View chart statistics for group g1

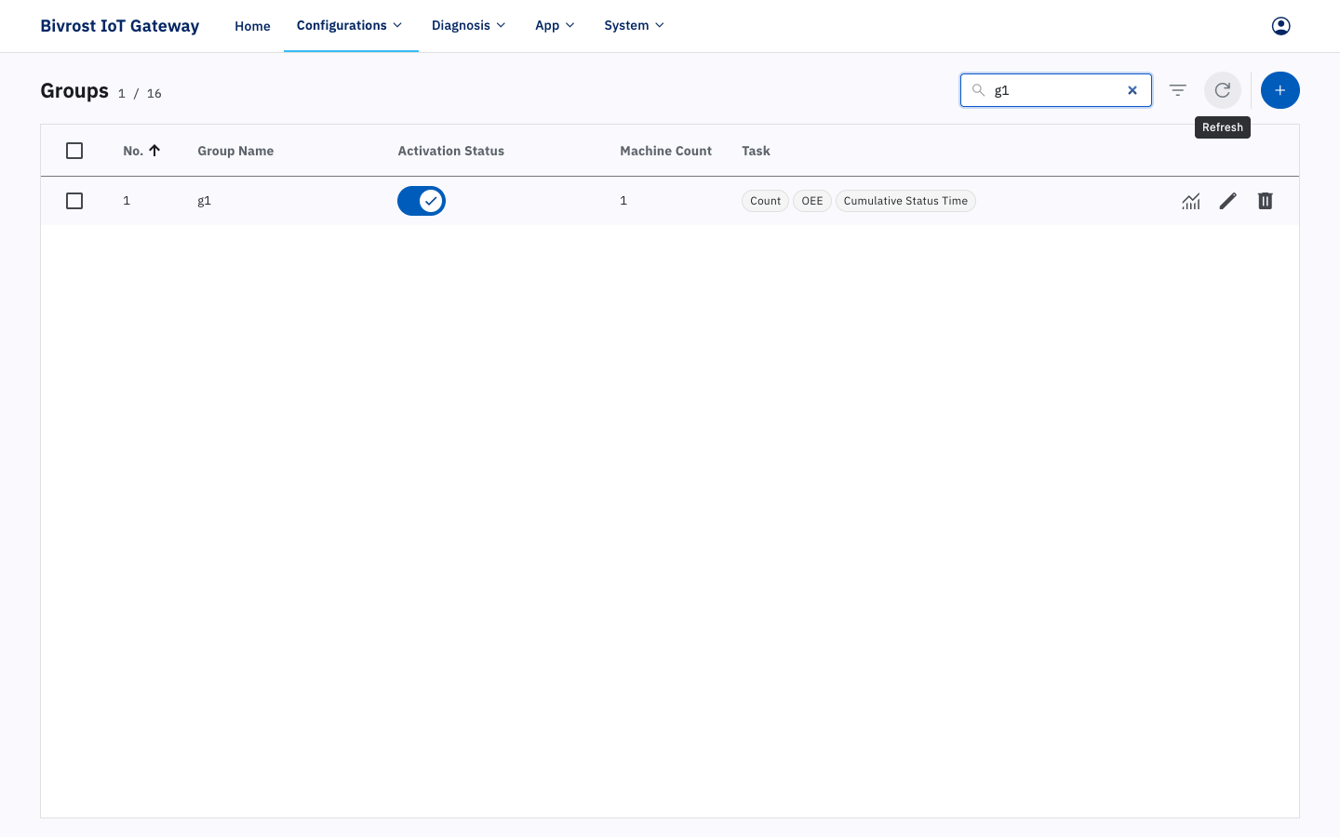coord(1191,201)
